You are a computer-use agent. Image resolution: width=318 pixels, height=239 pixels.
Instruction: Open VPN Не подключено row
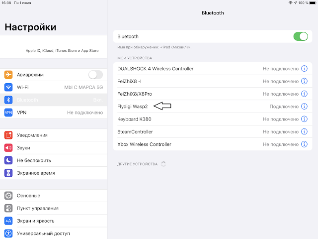coord(54,113)
